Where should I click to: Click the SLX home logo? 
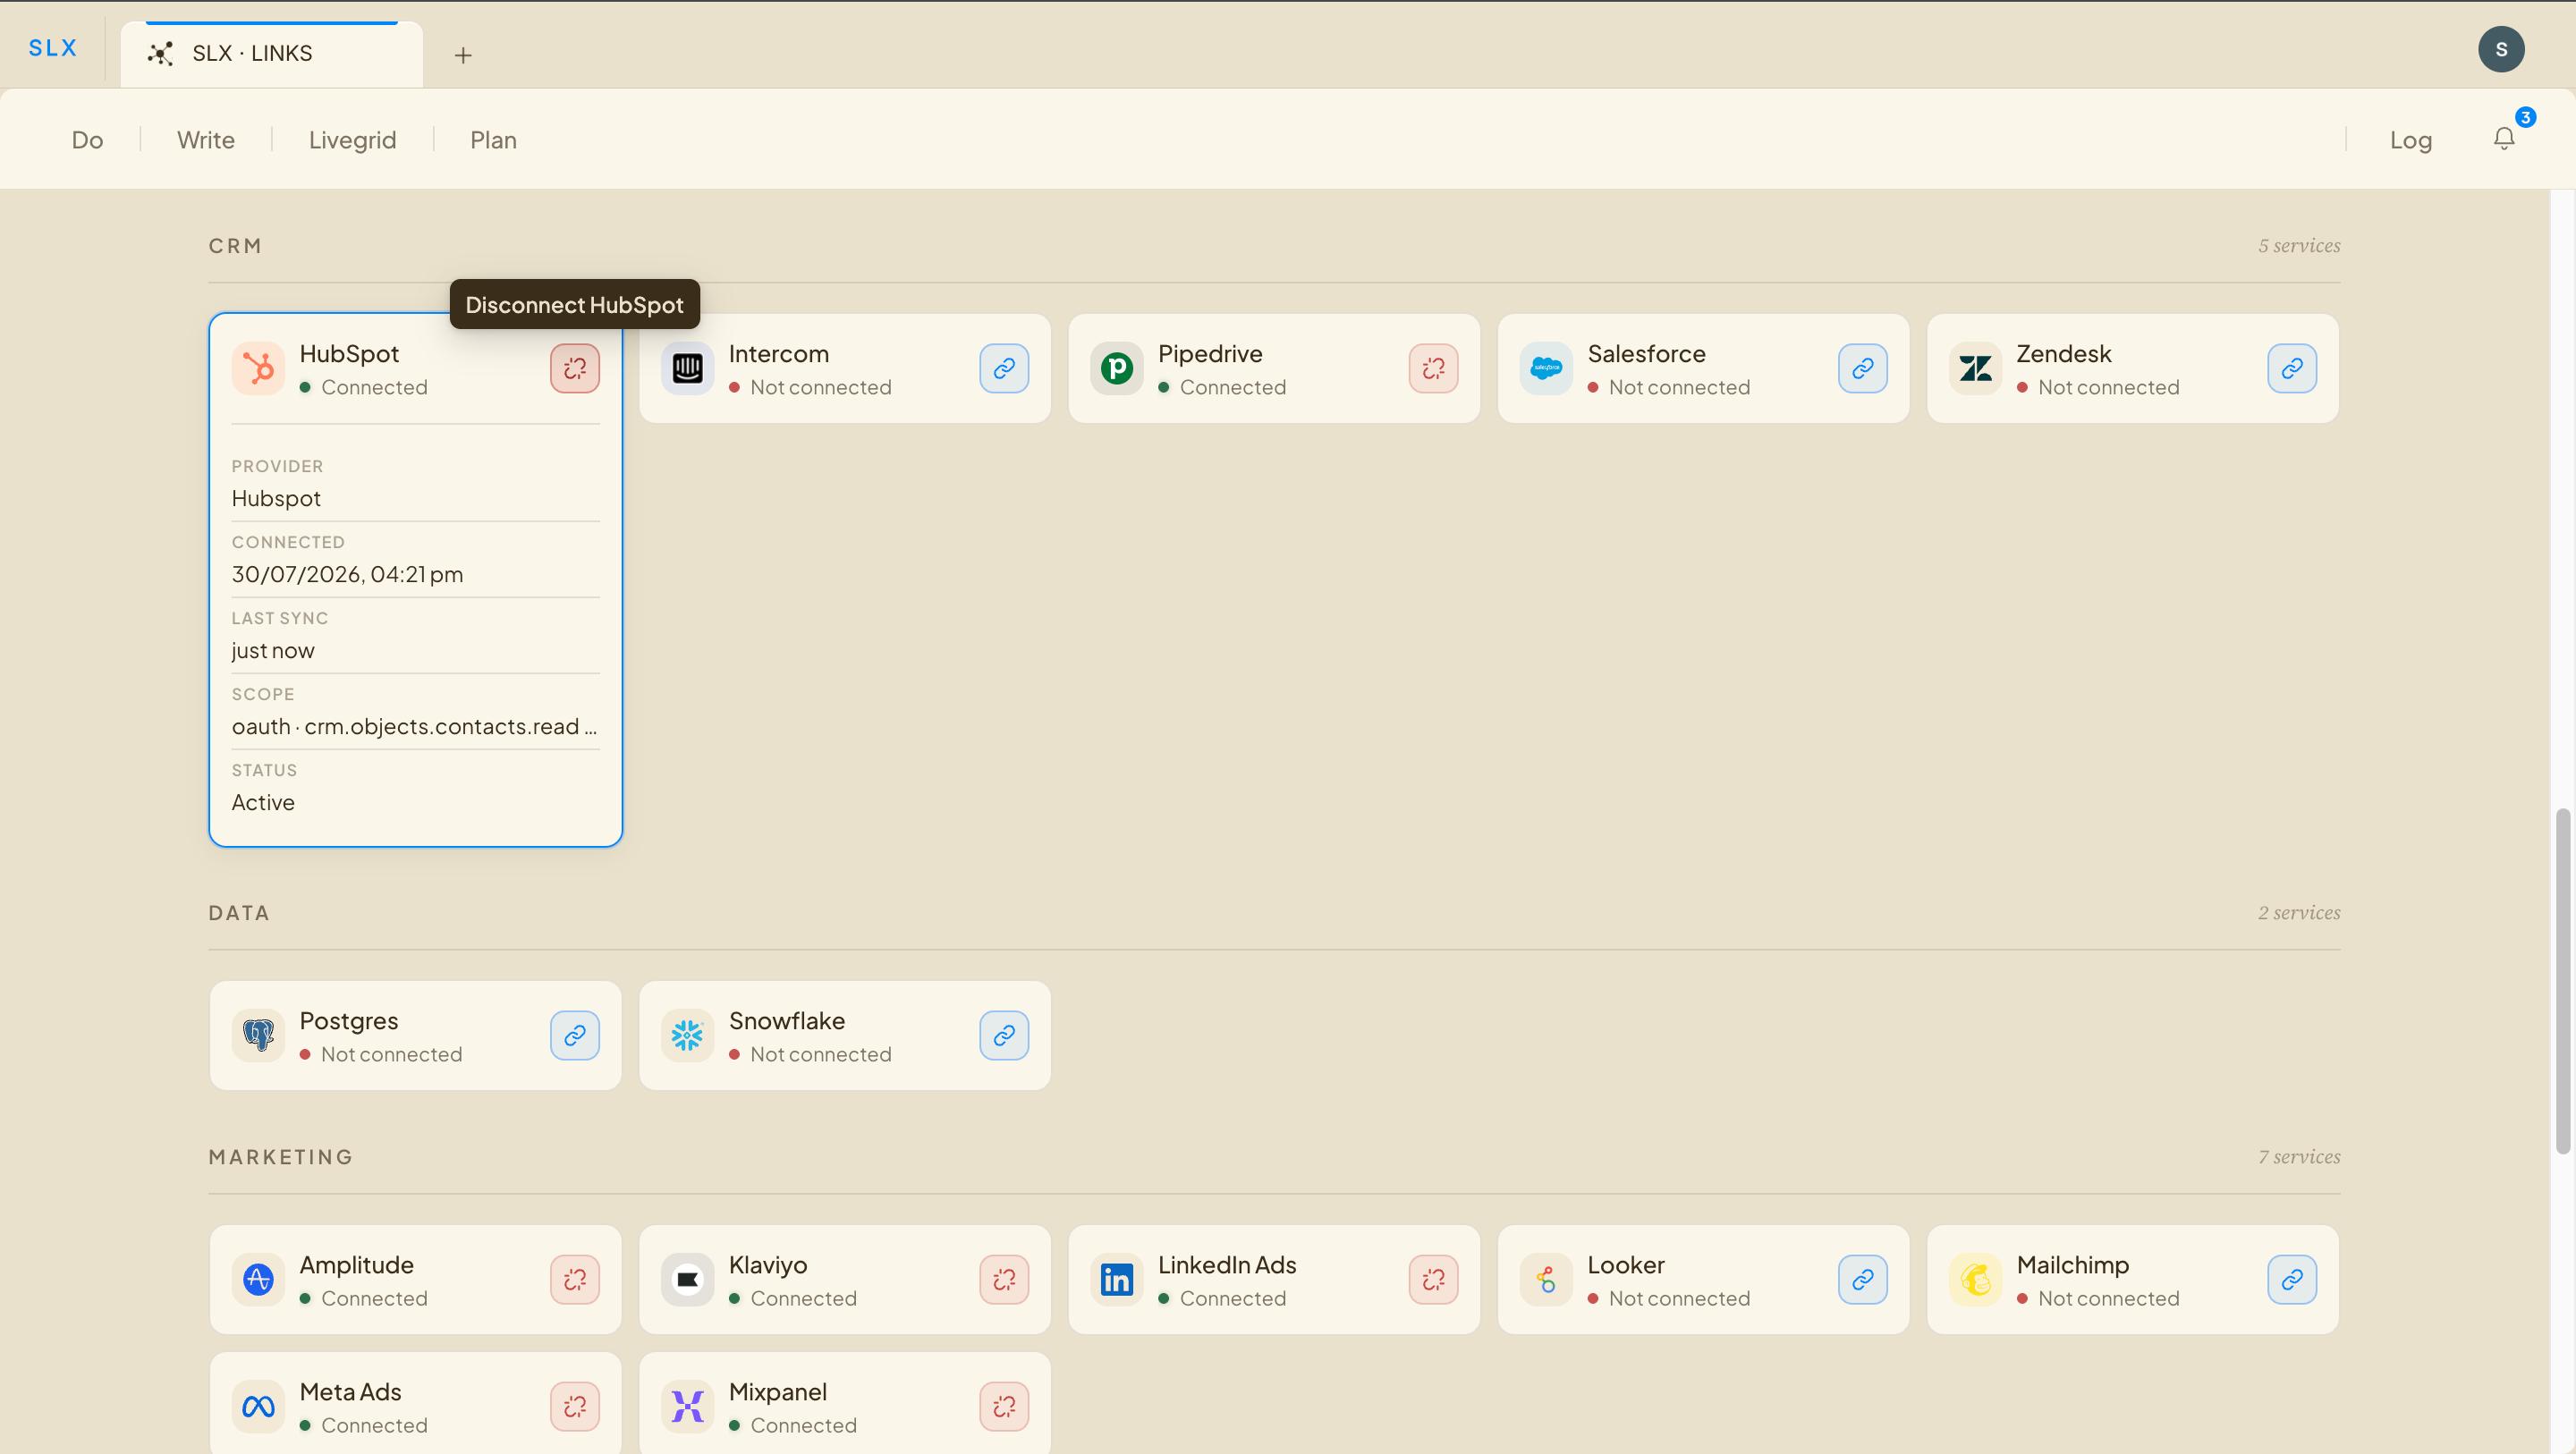(x=53, y=47)
